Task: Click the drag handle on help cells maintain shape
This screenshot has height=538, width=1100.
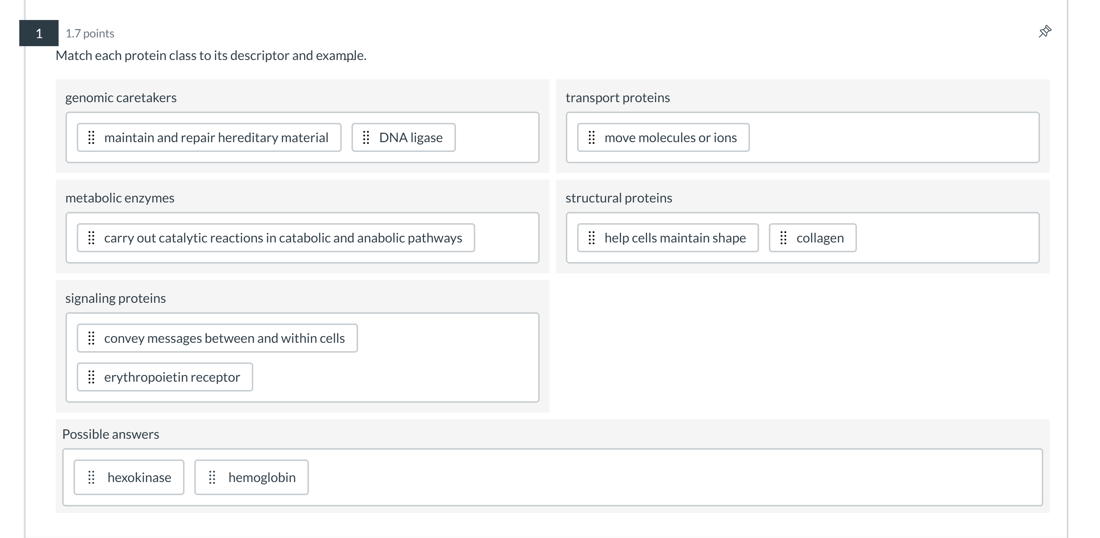Action: point(591,238)
